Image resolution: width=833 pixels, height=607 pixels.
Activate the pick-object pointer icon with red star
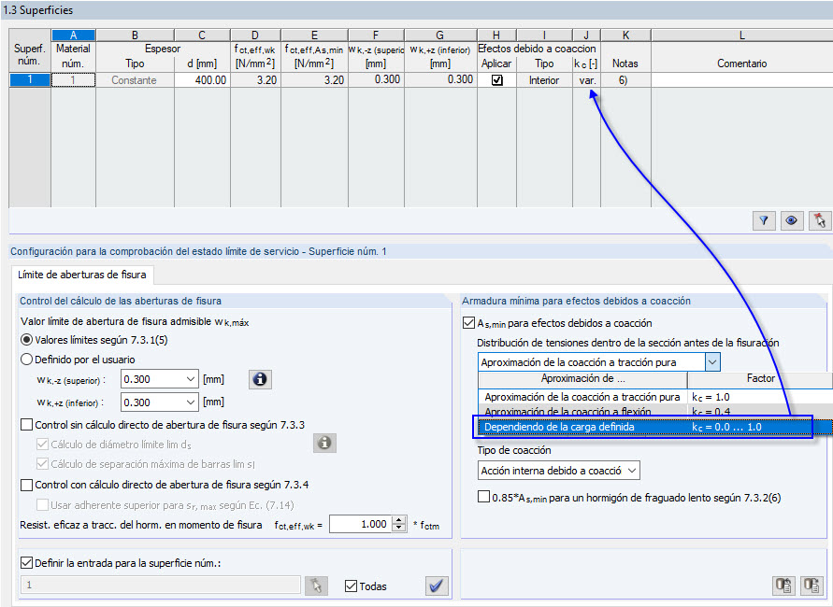818,220
